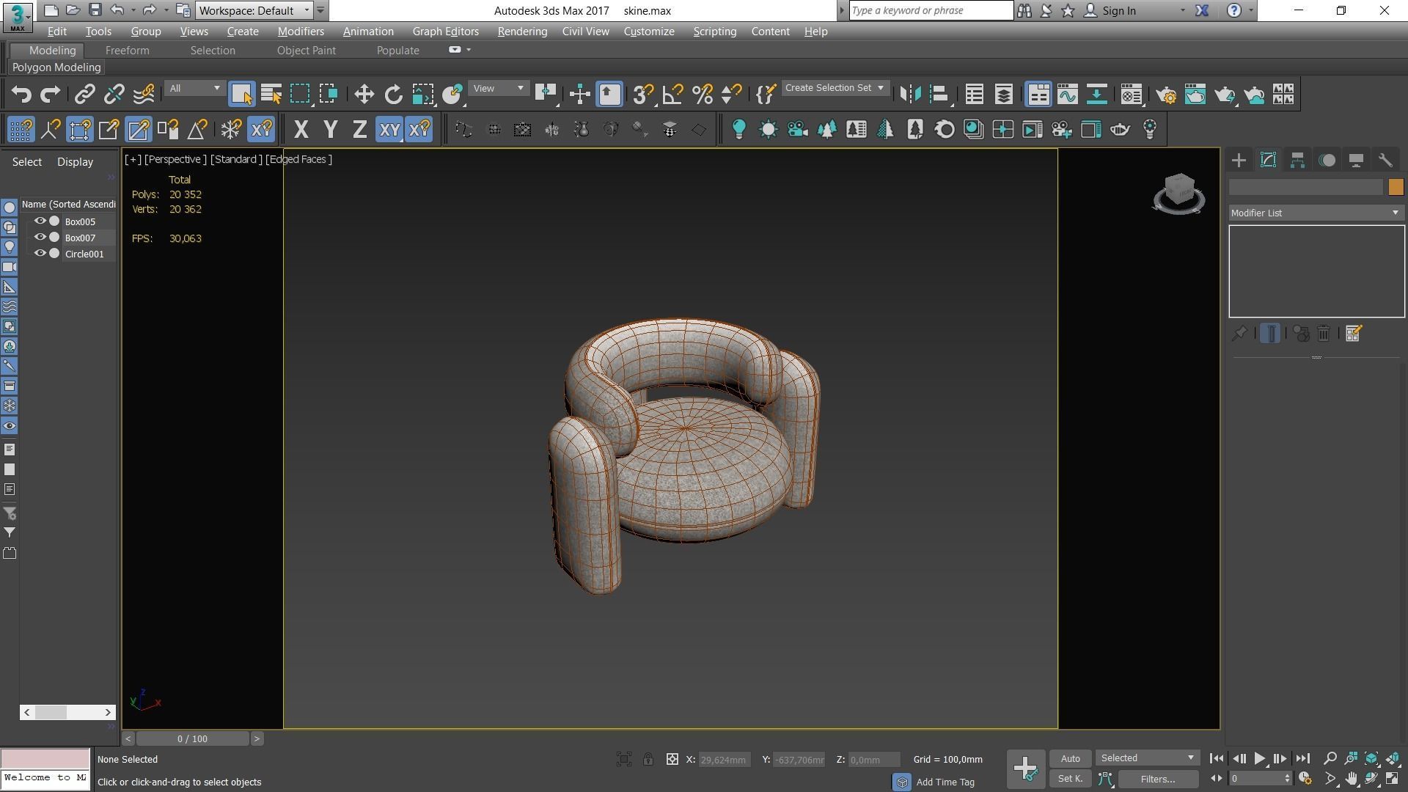Image resolution: width=1408 pixels, height=792 pixels.
Task: Click the Polygon Modeling button
Action: point(56,67)
